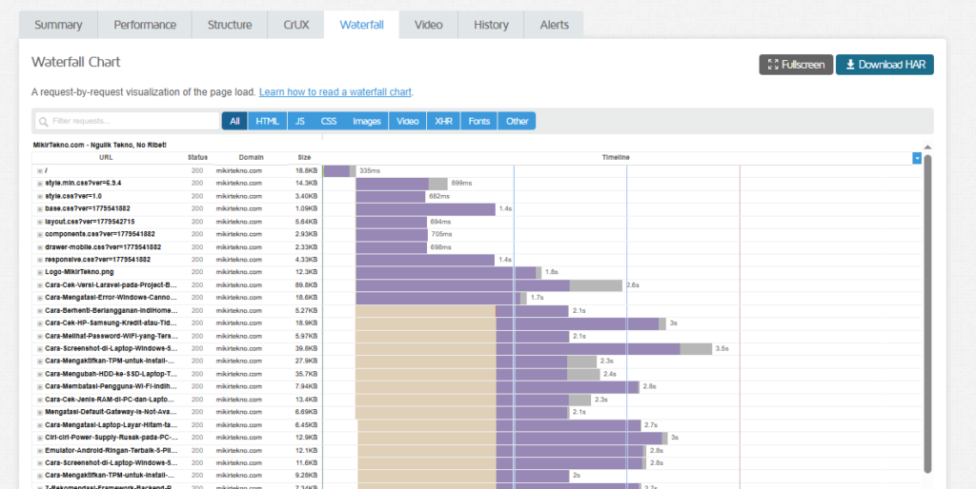Open "Learn how to read a waterfall chart" link

335,92
